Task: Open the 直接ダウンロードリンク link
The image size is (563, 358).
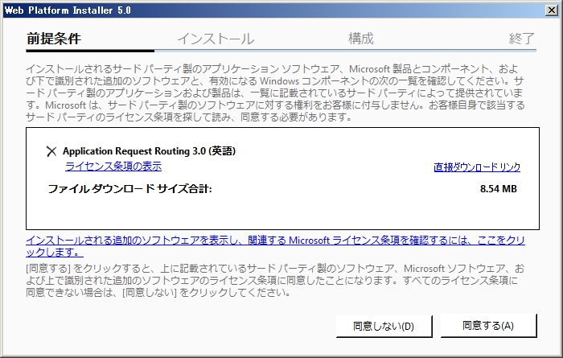Action: pyautogui.click(x=477, y=167)
